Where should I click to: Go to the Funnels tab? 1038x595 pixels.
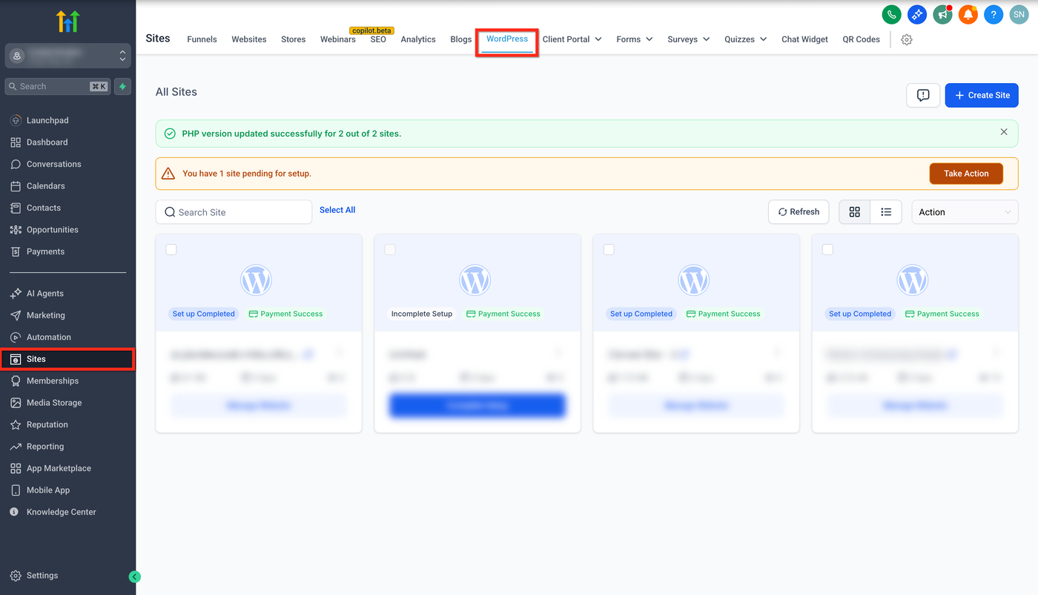(202, 39)
